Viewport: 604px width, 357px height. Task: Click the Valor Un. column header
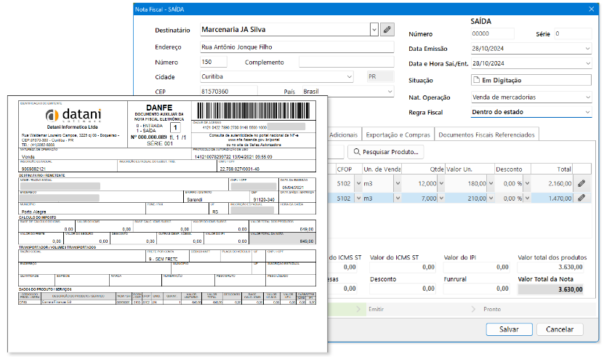(470, 169)
